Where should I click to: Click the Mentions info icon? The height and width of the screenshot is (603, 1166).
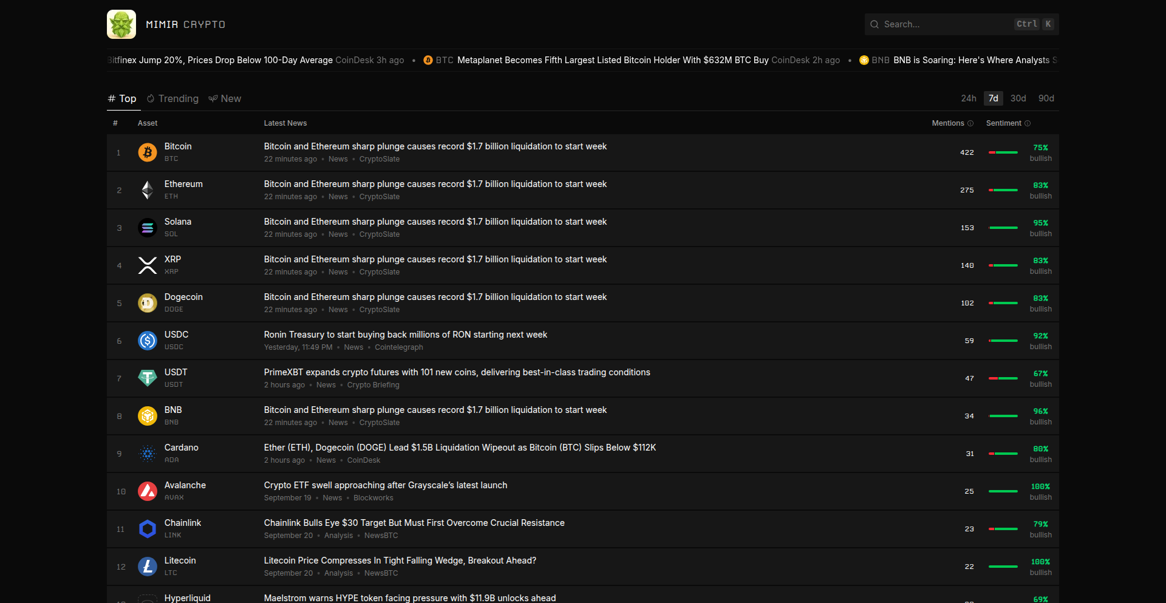pos(970,123)
